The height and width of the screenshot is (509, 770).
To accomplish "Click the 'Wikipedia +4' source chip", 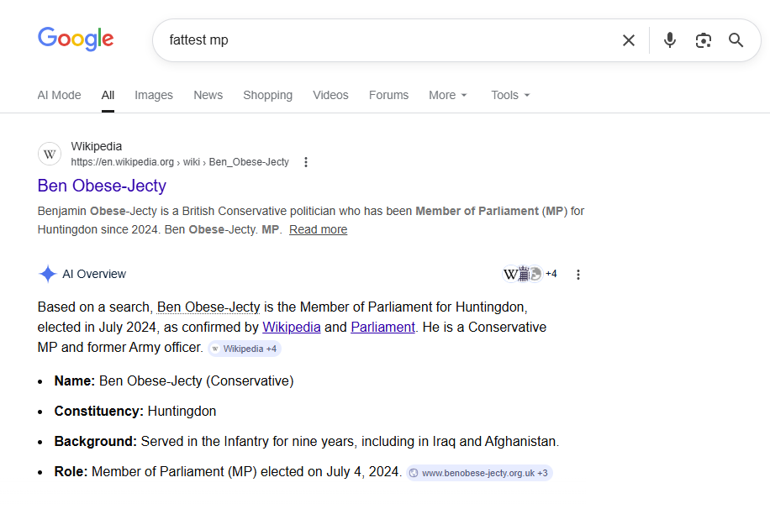I will (x=245, y=349).
